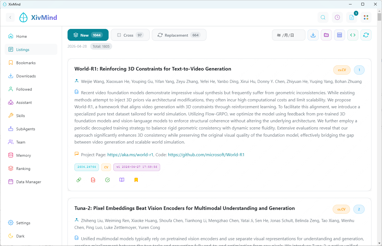382x246 pixels.
Task: Refresh listings with the circular arrows icon
Action: (366, 35)
